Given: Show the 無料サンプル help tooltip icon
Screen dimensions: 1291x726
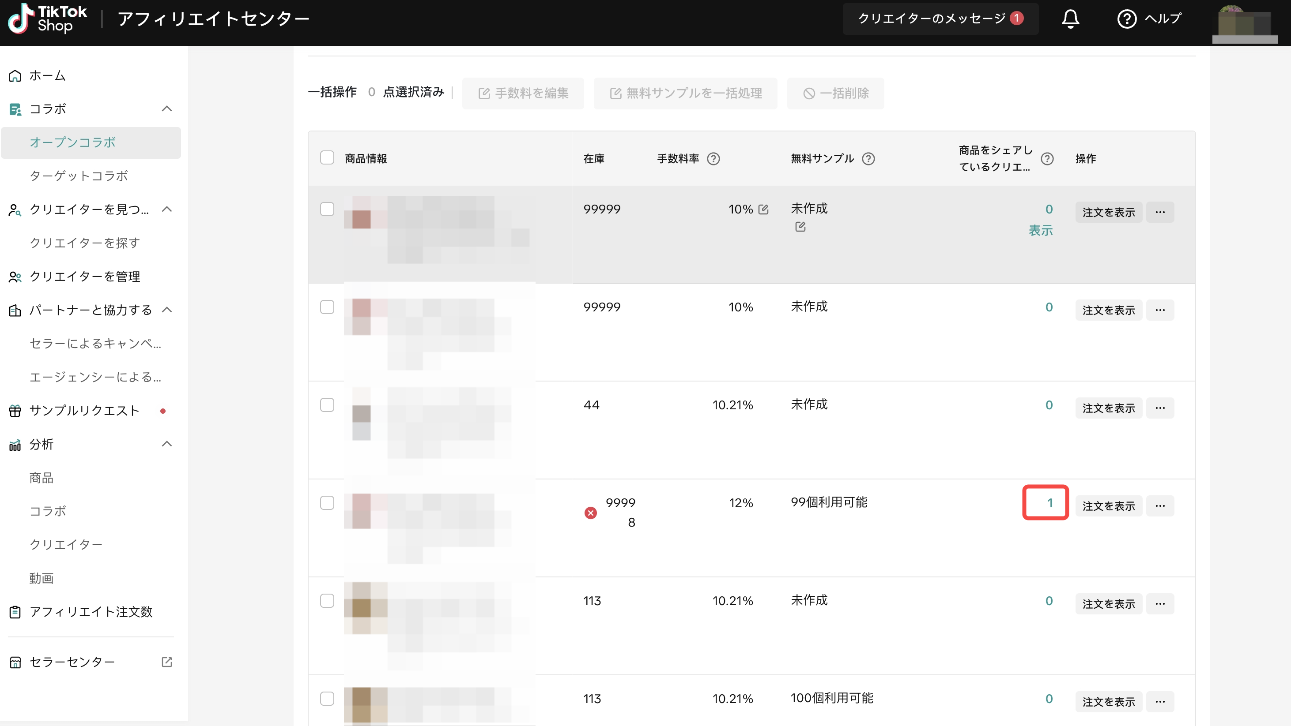Looking at the screenshot, I should click(868, 159).
